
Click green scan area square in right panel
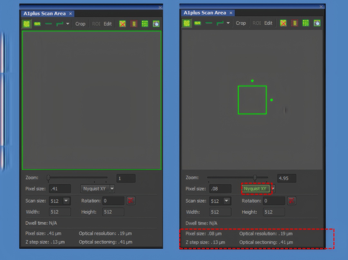(252, 100)
